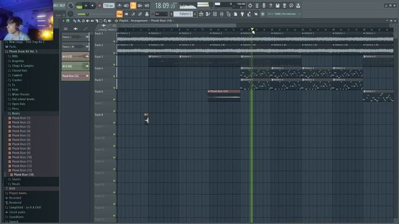Viewport: 399px width, 224px height.
Task: Click the question mark help icon
Action: point(271,6)
